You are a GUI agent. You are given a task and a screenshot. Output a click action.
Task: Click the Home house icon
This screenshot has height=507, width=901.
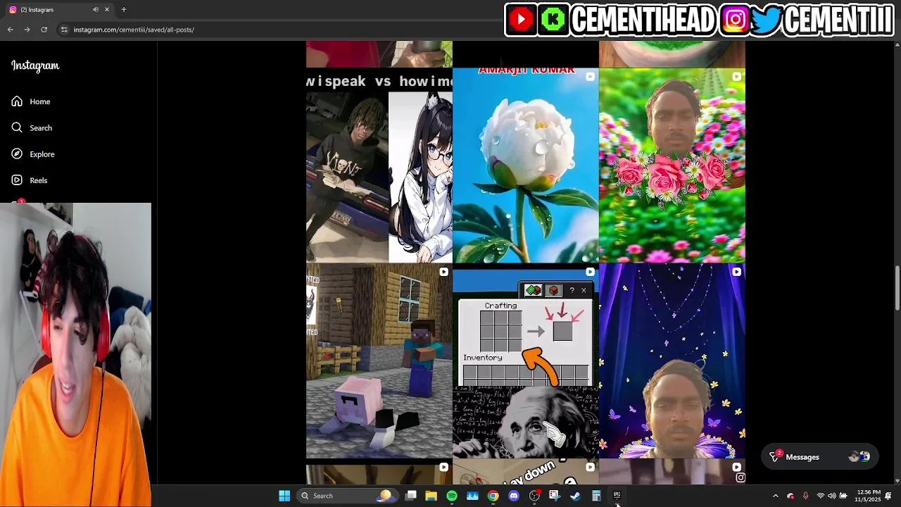(x=17, y=101)
